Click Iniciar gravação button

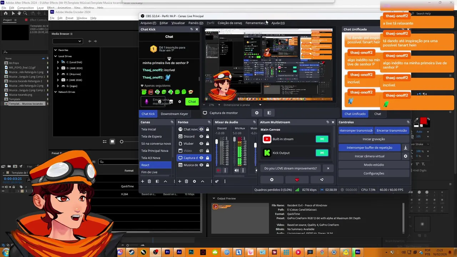(x=374, y=139)
